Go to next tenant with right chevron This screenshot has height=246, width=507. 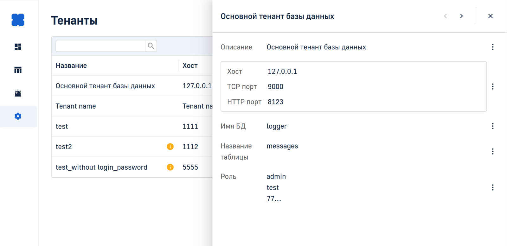[x=461, y=16]
